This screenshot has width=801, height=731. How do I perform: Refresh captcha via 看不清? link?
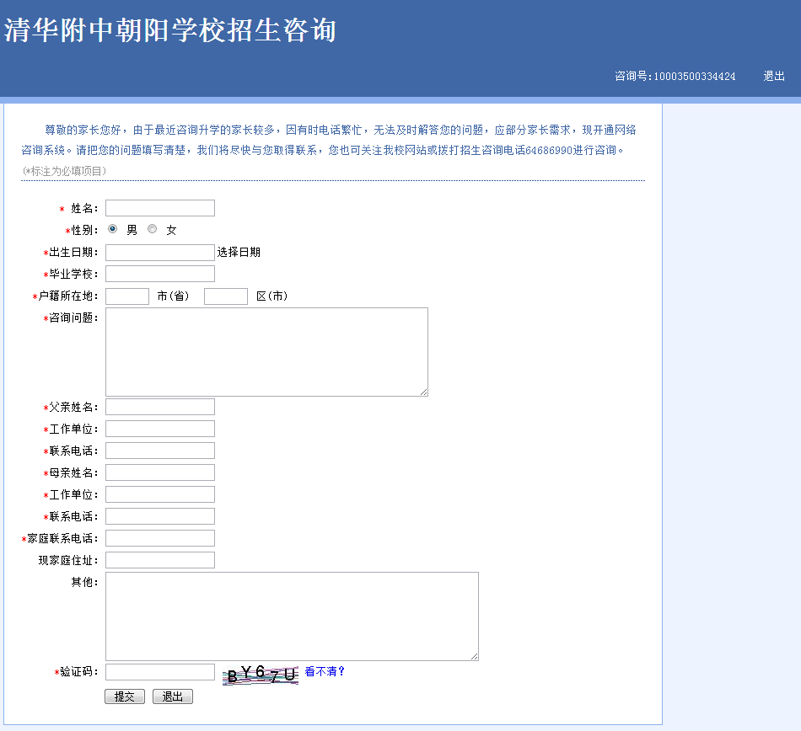(325, 671)
